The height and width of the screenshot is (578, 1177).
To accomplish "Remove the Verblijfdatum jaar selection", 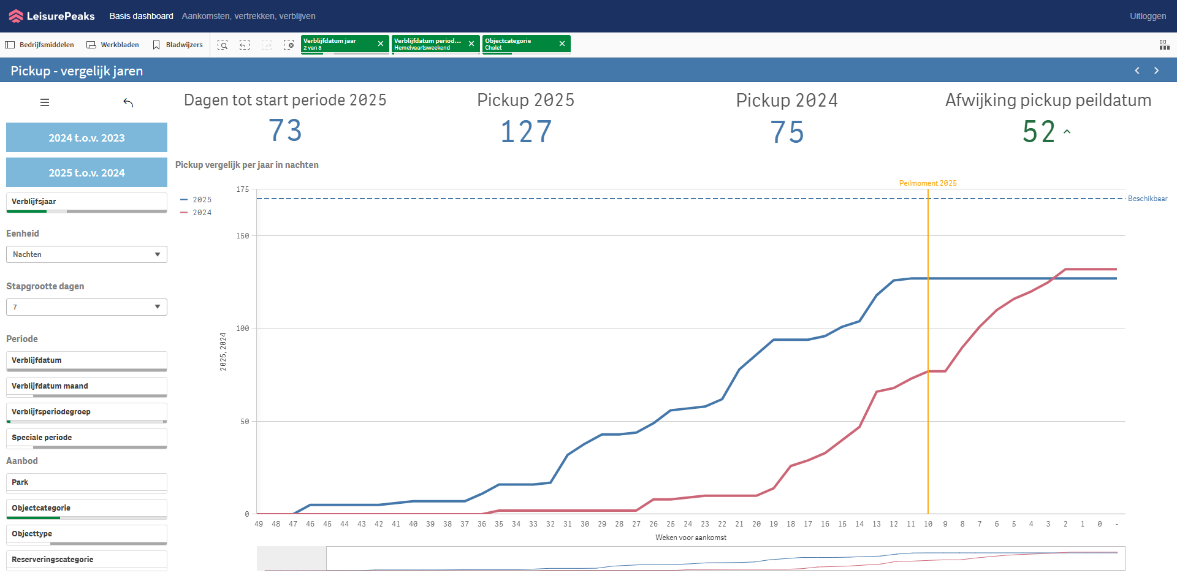I will (381, 44).
